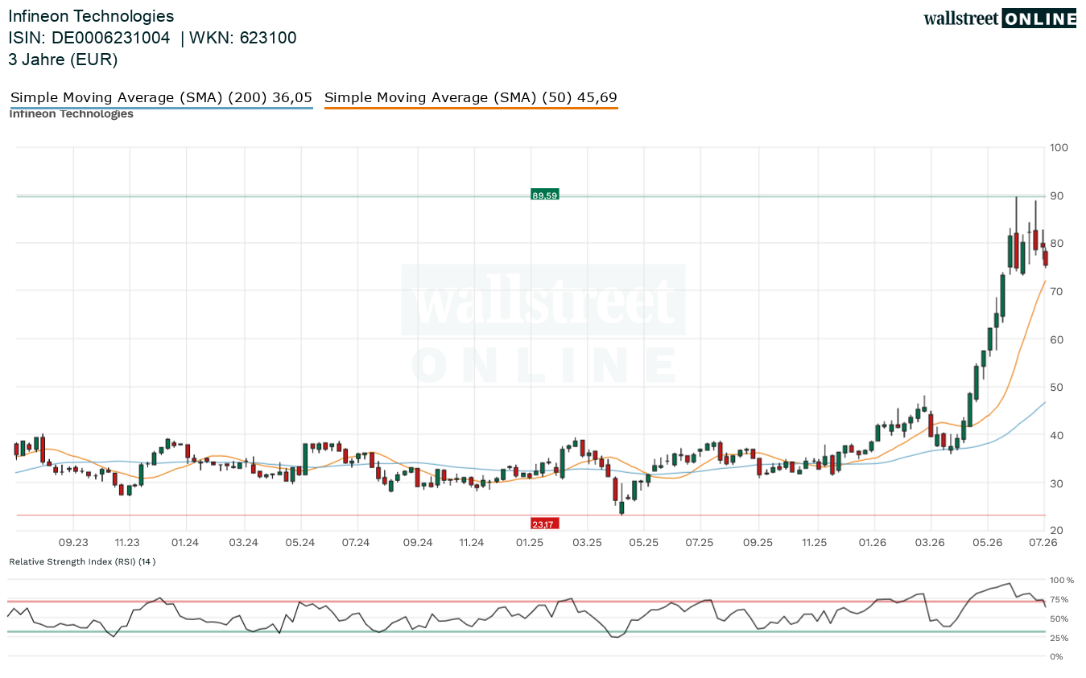Click the green 25% RSI oversold line
The width and height of the screenshot is (1086, 678).
point(526,631)
